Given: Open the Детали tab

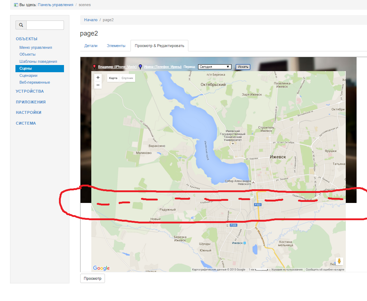Looking at the screenshot, I should pyautogui.click(x=91, y=46).
